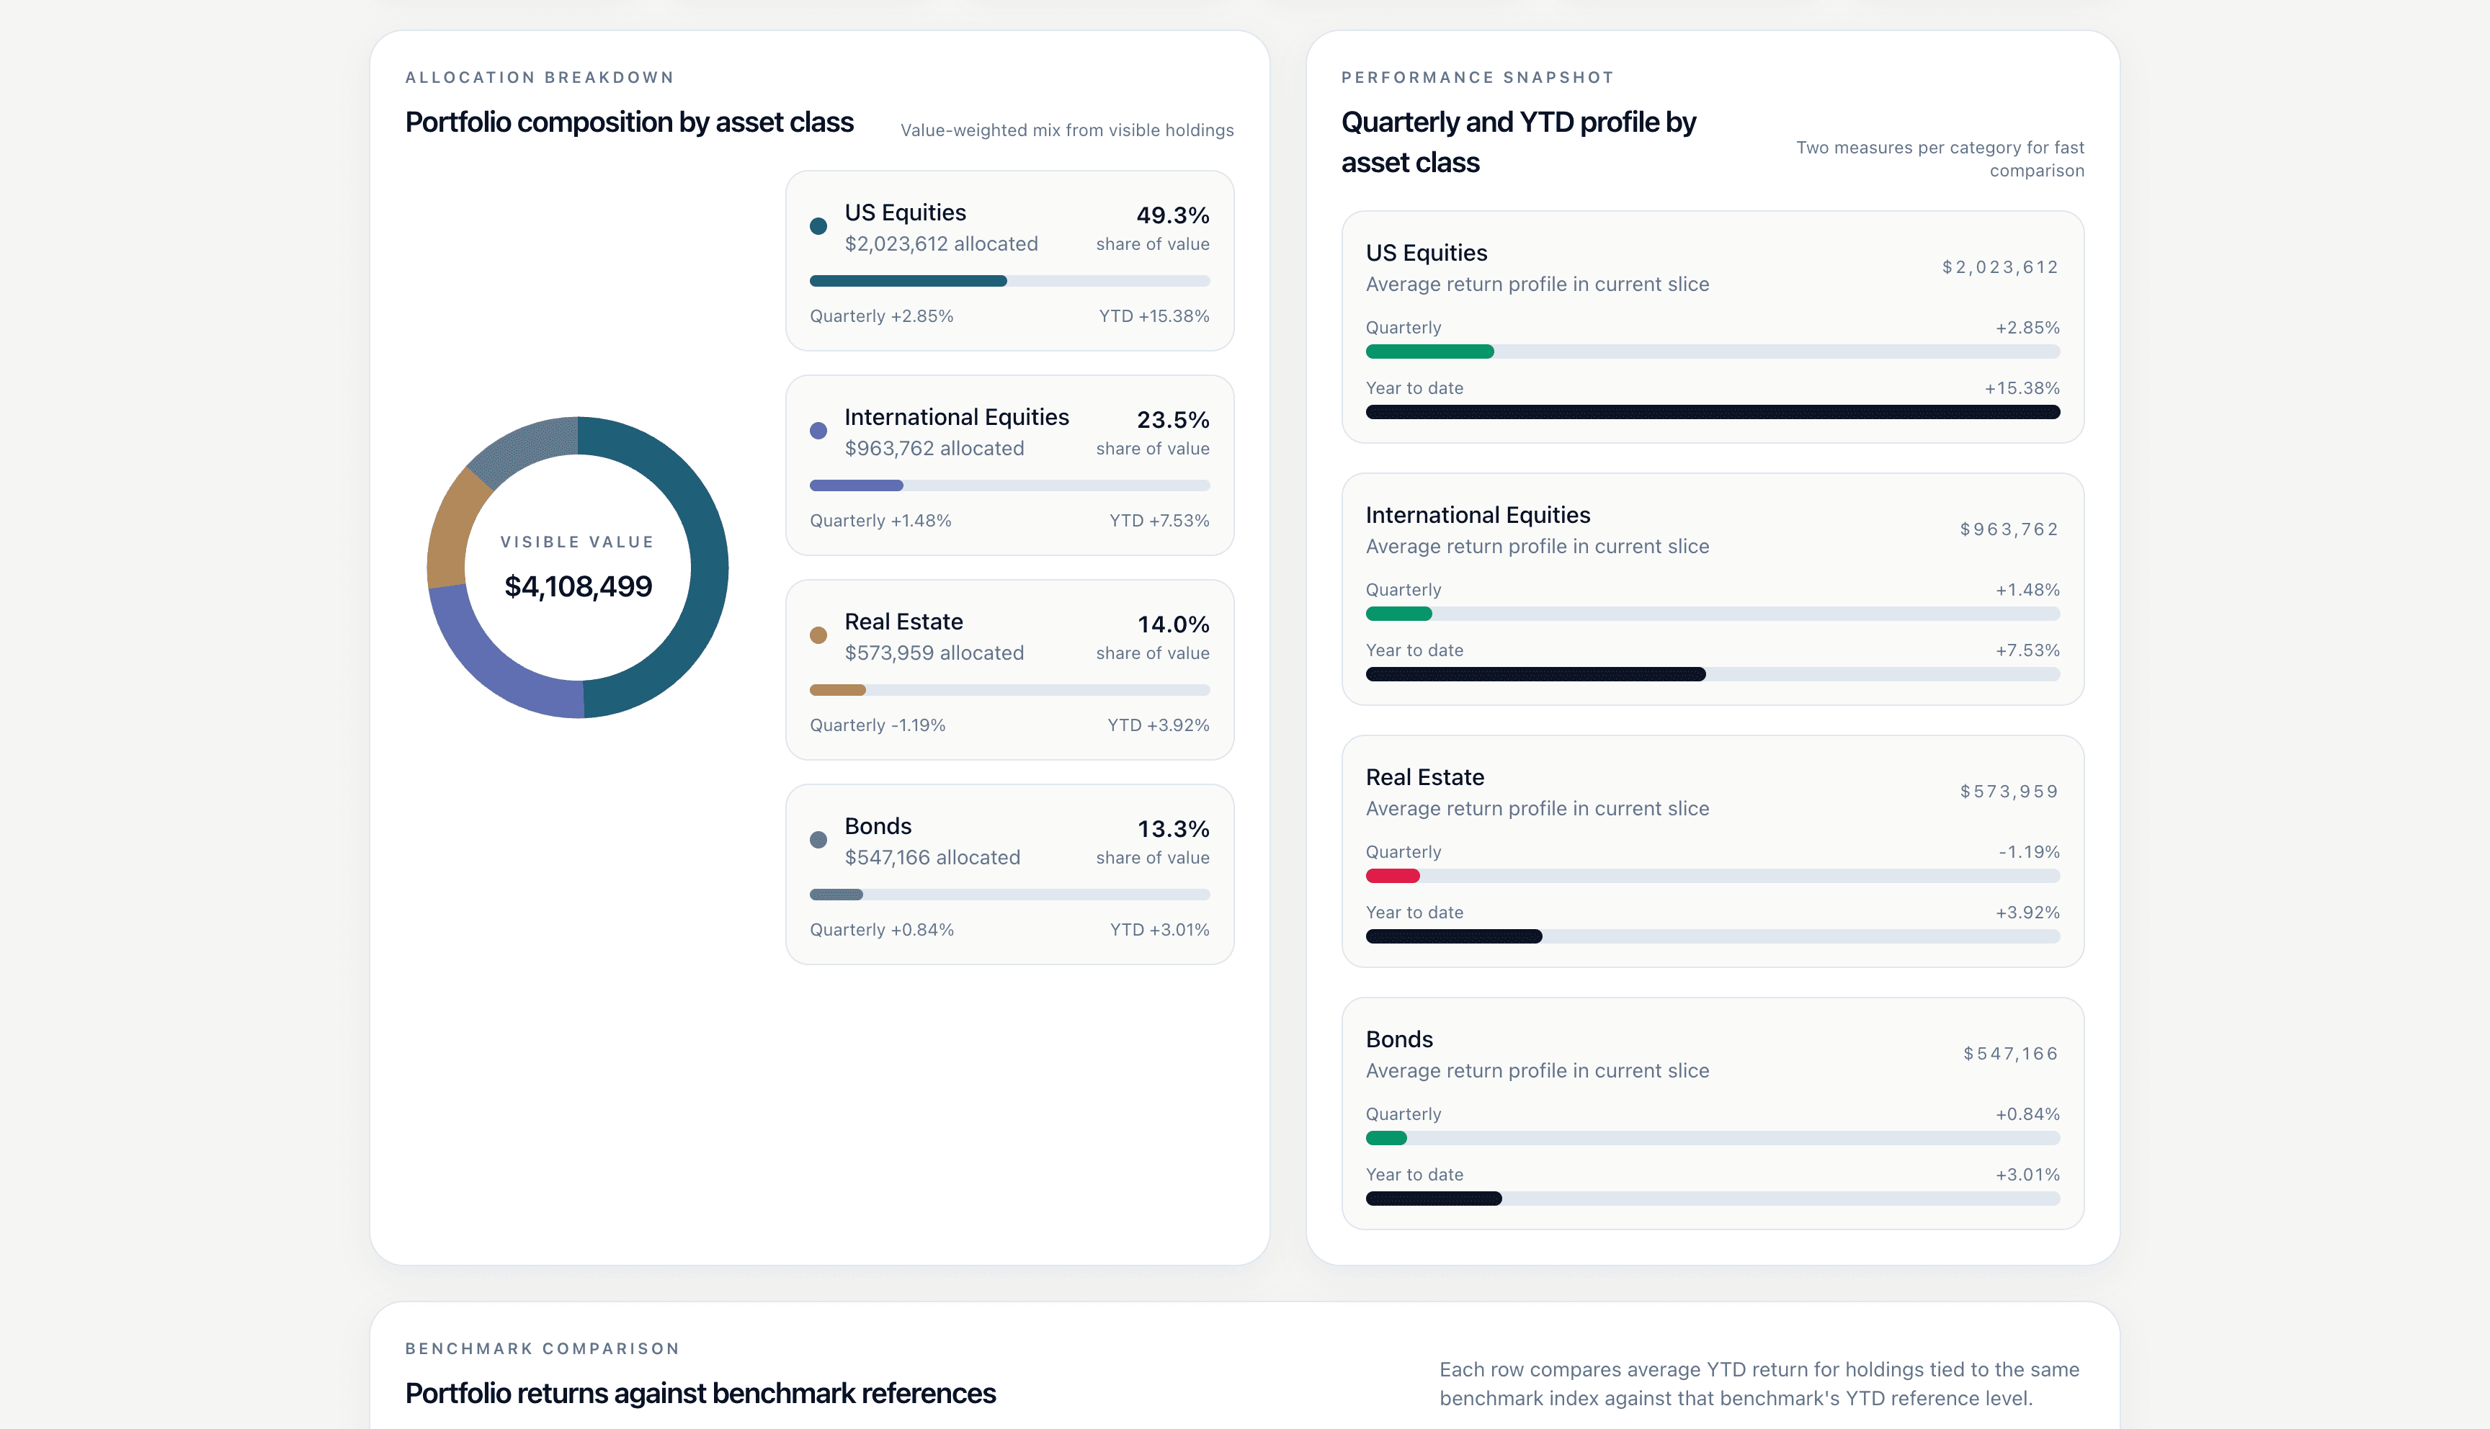The width and height of the screenshot is (2490, 1429).
Task: Click the +15.38% year to date value
Action: pos(2021,389)
